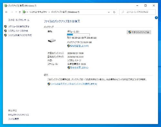This screenshot has height=127, width=161.
Task: Go back with the back arrow
Action: click(x=6, y=12)
